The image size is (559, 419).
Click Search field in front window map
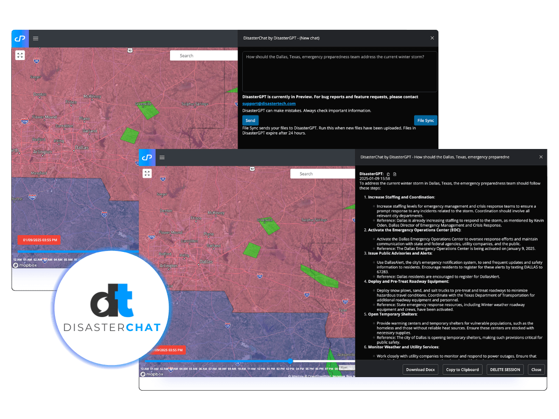click(322, 174)
